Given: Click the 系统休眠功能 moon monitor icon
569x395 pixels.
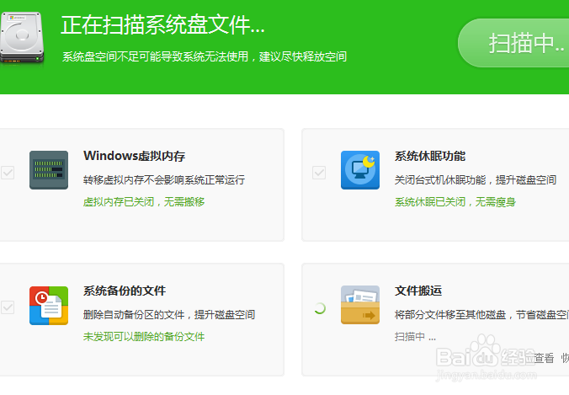Looking at the screenshot, I should tap(360, 170).
